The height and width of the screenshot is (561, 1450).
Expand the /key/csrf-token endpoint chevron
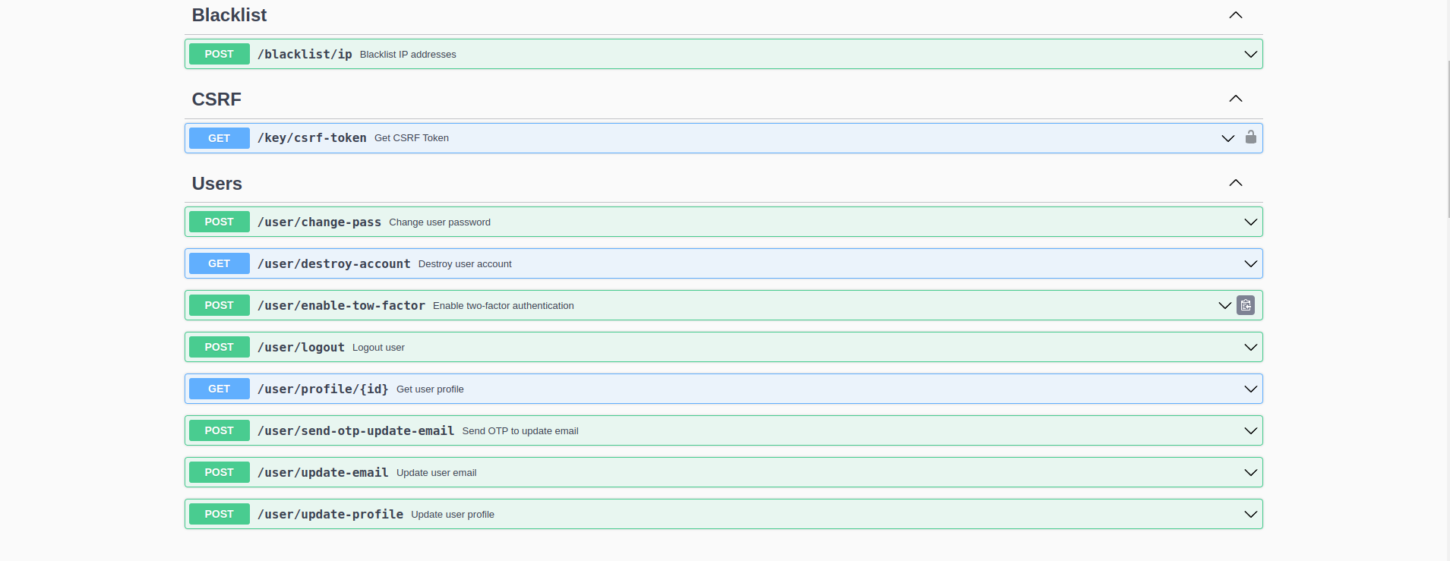1227,138
